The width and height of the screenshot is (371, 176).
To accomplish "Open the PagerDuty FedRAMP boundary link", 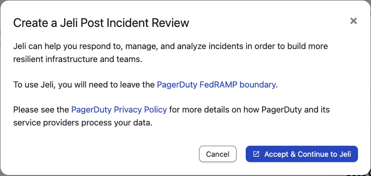I will tap(216, 85).
